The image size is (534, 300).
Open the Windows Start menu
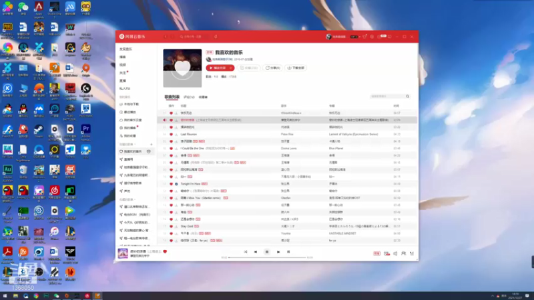(x=5, y=296)
